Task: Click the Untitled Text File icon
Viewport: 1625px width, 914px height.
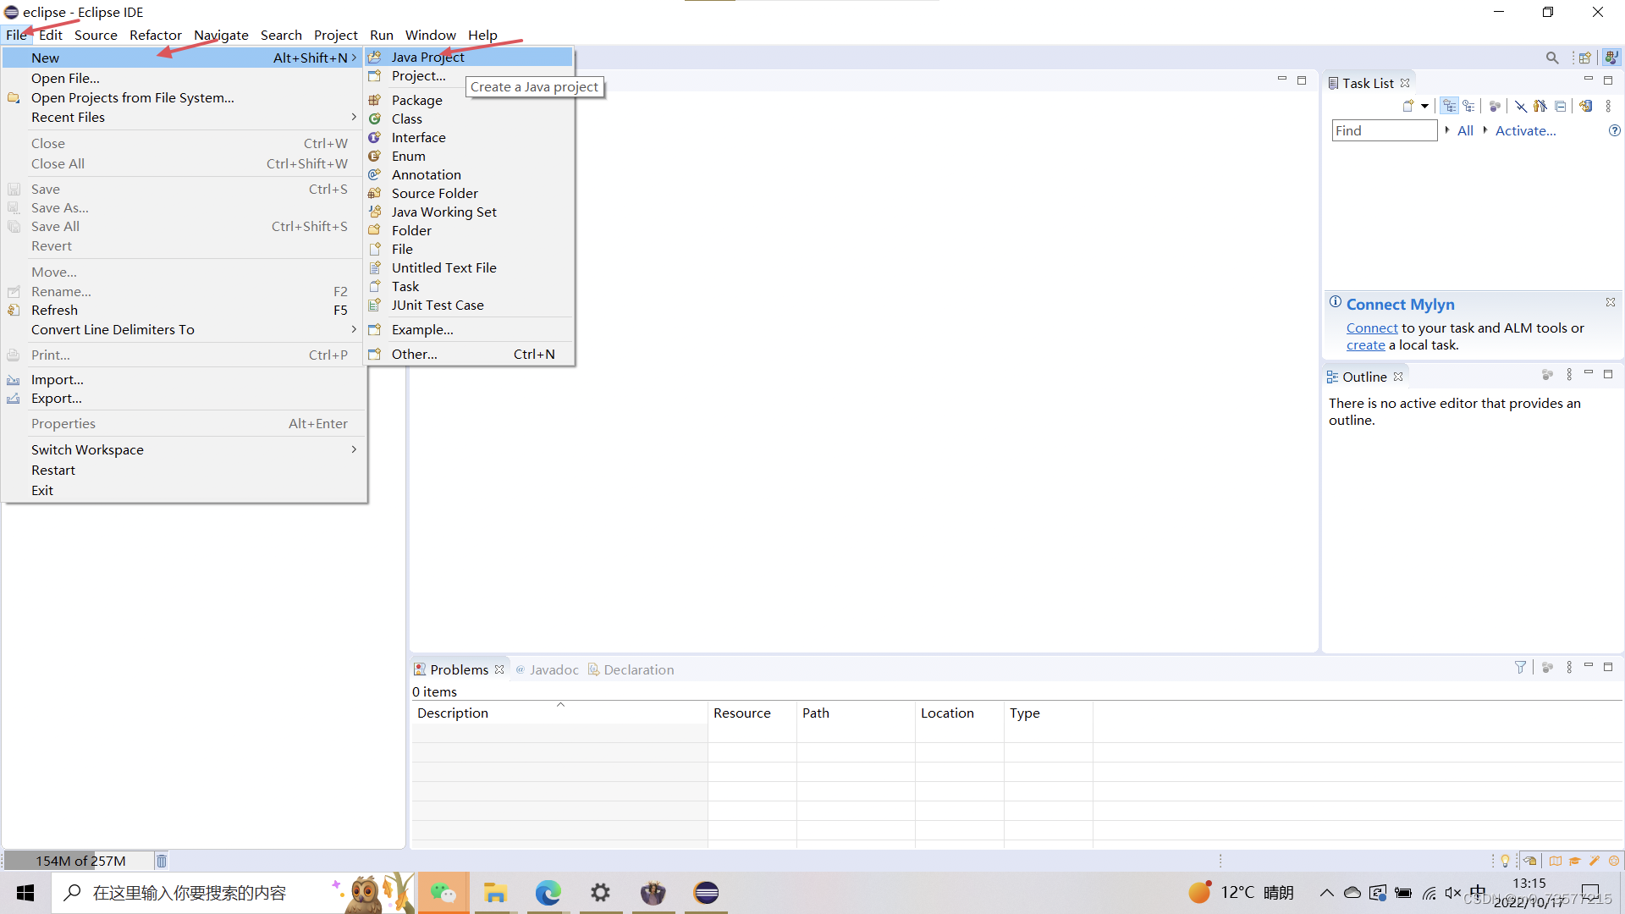Action: point(374,267)
